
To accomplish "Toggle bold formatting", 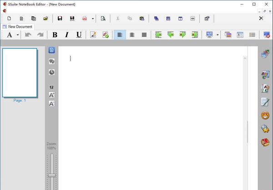I will (x=55, y=35).
